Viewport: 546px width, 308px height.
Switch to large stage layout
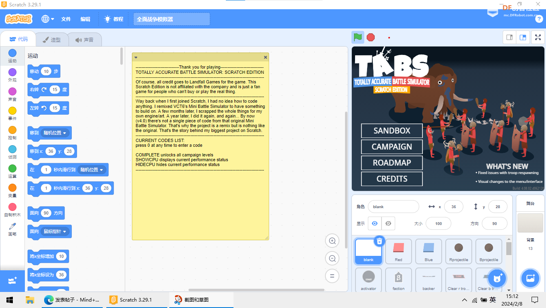tap(523, 37)
